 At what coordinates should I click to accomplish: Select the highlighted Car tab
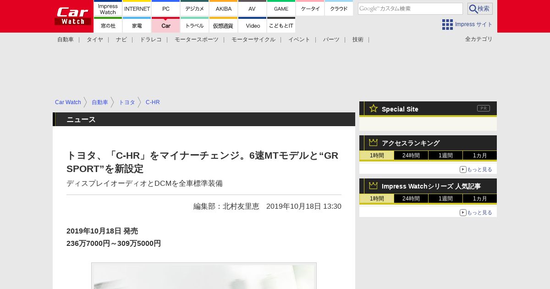click(165, 25)
